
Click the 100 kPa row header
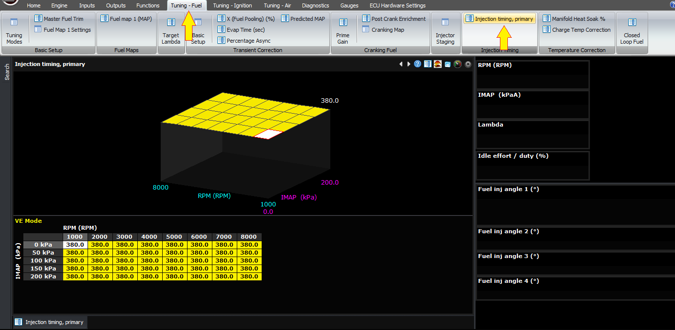(43, 261)
